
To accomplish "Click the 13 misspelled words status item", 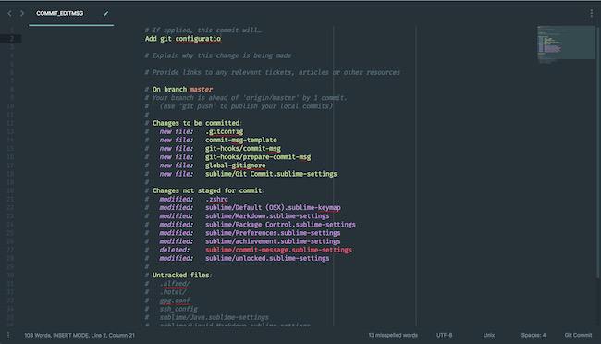I will [393, 335].
